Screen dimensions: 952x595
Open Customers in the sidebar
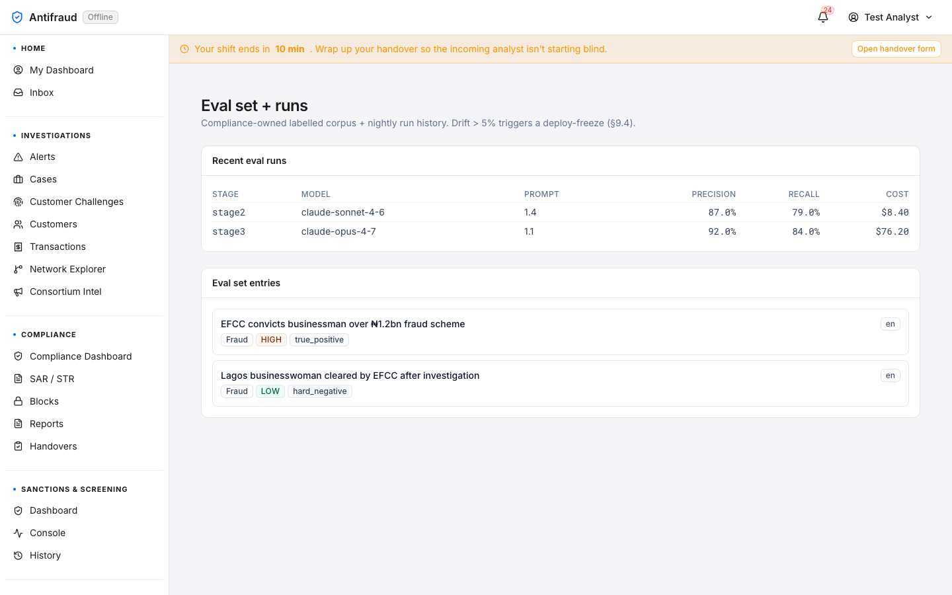tap(84, 224)
